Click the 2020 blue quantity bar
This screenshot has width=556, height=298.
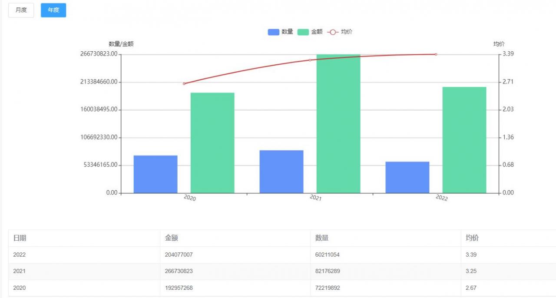pyautogui.click(x=156, y=174)
